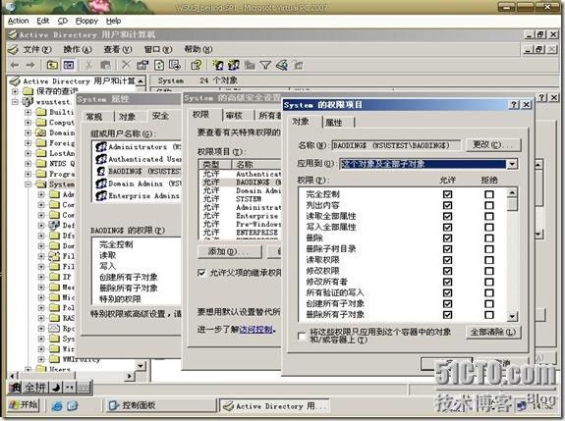
Task: Toggle 允许父项的继承权限 checkbox
Action: click(201, 273)
